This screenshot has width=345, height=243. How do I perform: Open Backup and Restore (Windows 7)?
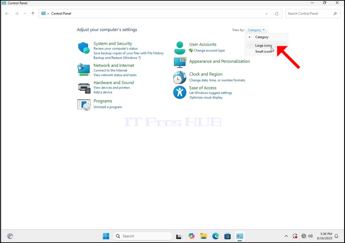point(117,58)
